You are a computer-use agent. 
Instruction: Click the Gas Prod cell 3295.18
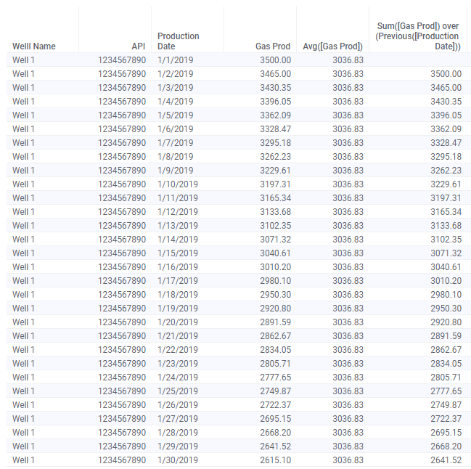[275, 143]
